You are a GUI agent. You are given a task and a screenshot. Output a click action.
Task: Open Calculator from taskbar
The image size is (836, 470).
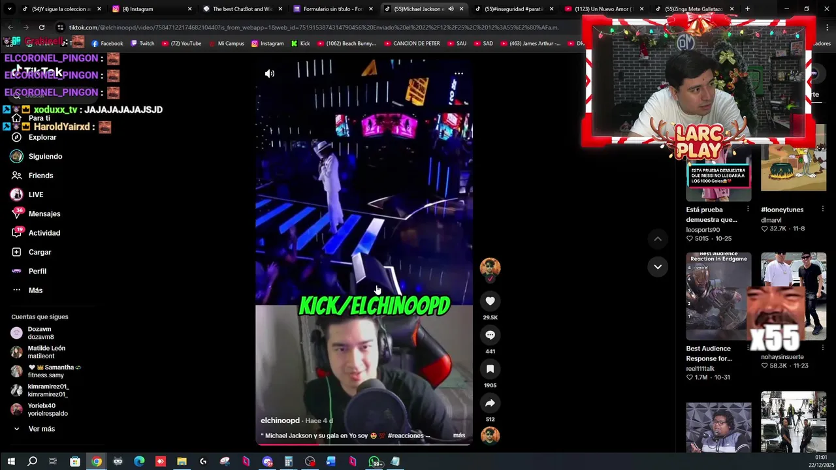(x=288, y=462)
